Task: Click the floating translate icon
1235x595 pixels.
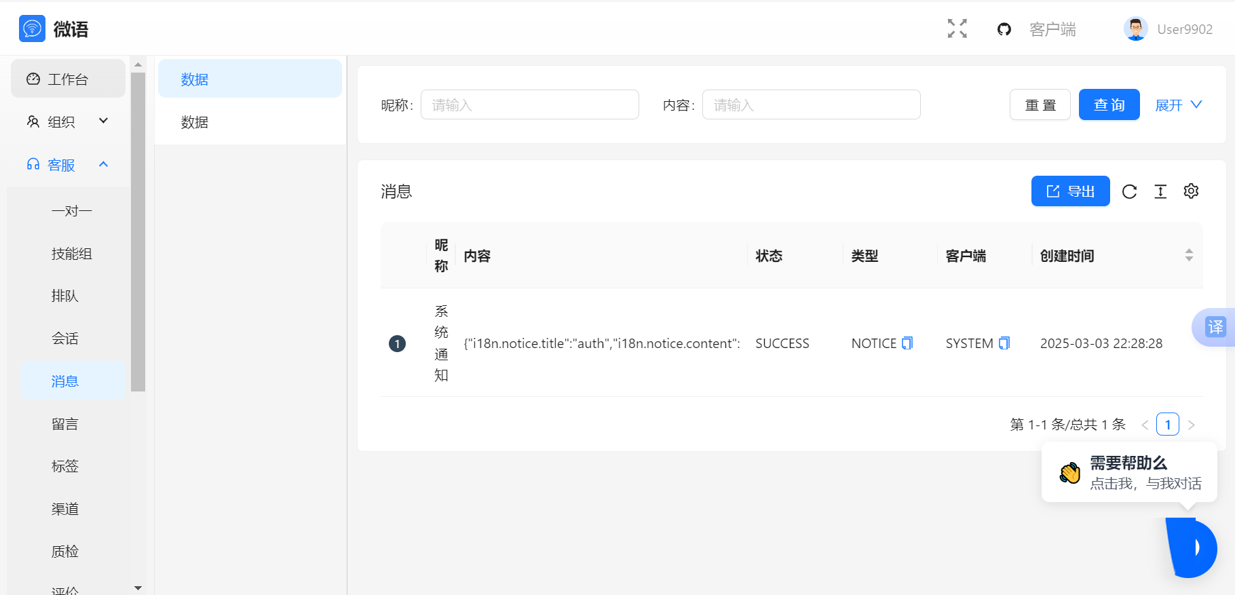Action: point(1215,327)
